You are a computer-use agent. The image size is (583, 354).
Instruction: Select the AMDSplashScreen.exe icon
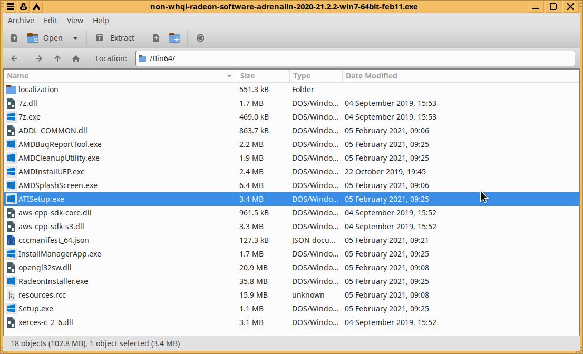pyautogui.click(x=11, y=185)
